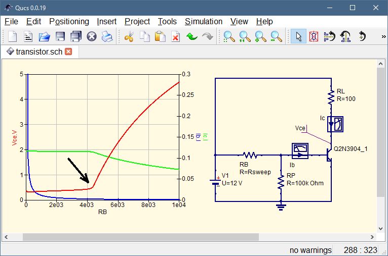Select the ground symbol

tap(281, 206)
